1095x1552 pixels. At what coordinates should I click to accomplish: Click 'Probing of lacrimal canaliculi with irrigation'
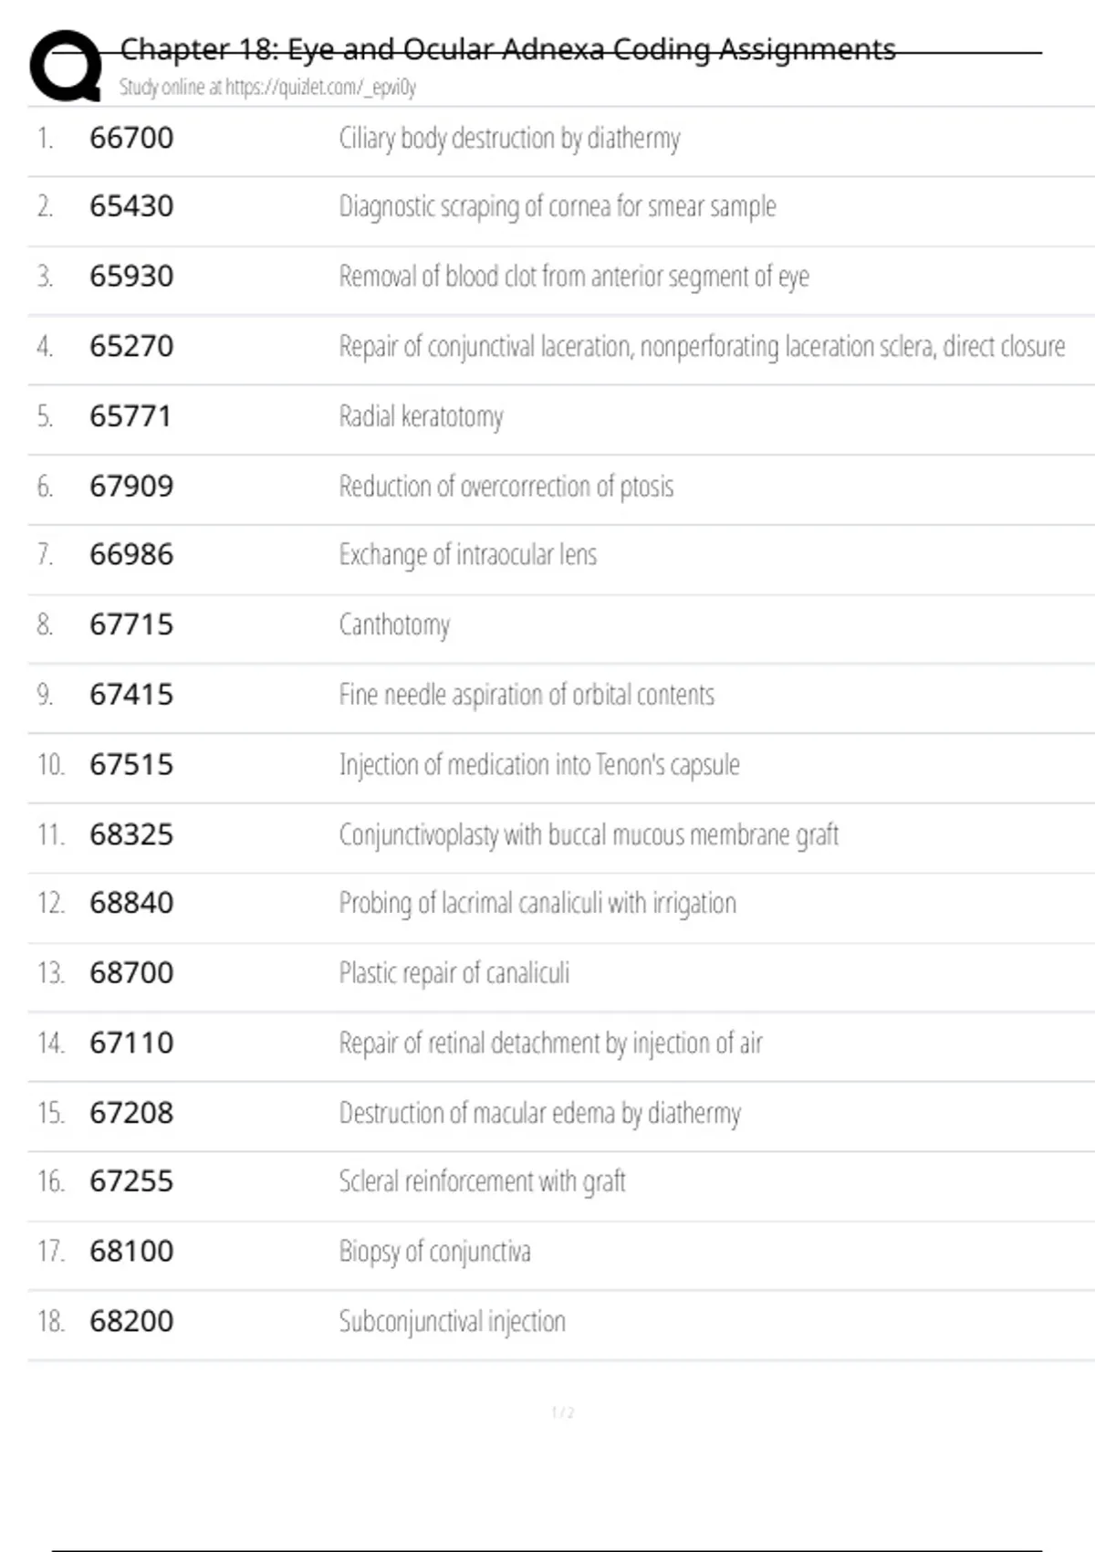[x=537, y=904]
